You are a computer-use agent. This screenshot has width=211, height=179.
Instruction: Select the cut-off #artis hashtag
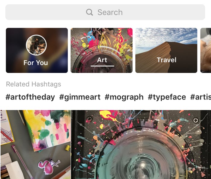click(200, 97)
